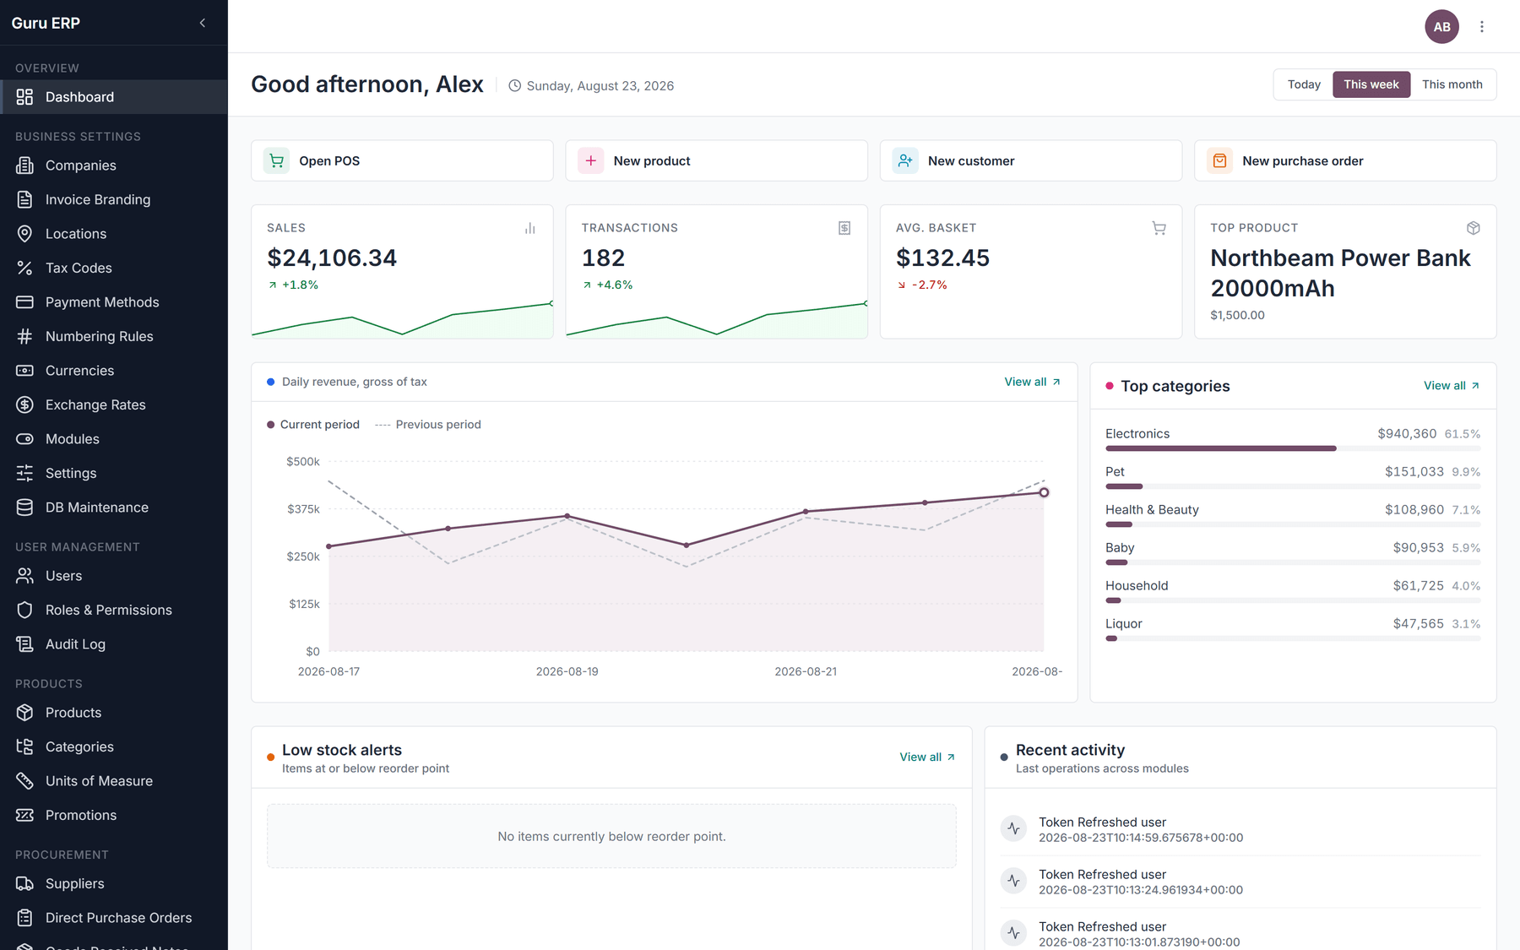Image resolution: width=1520 pixels, height=950 pixels.
Task: Switch to the Today period tab
Action: (x=1304, y=84)
